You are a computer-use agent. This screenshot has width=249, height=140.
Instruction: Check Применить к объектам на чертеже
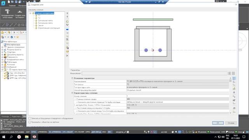point(30,122)
